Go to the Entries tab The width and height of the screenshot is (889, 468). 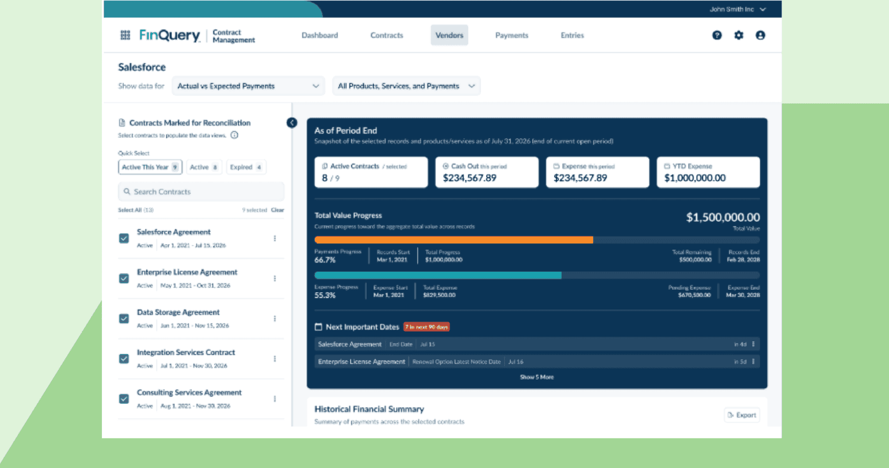click(572, 35)
